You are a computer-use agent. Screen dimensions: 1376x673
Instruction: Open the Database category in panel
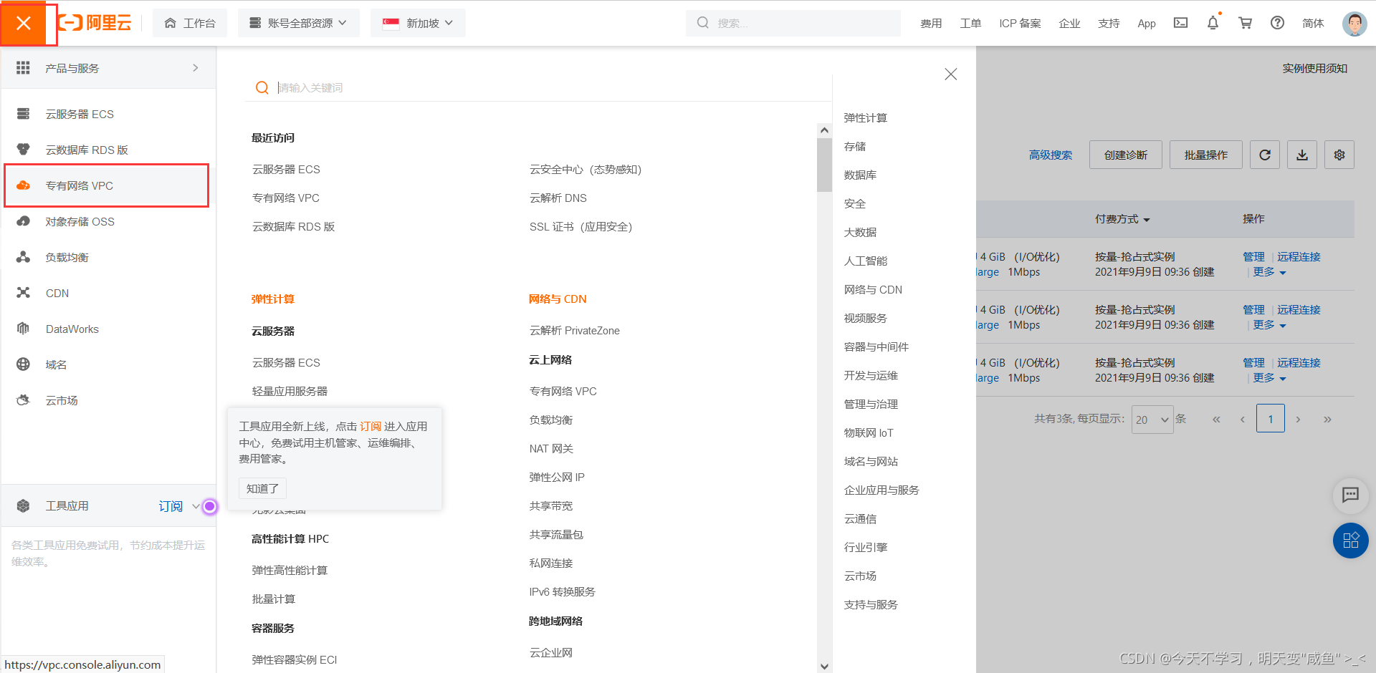pyautogui.click(x=860, y=175)
